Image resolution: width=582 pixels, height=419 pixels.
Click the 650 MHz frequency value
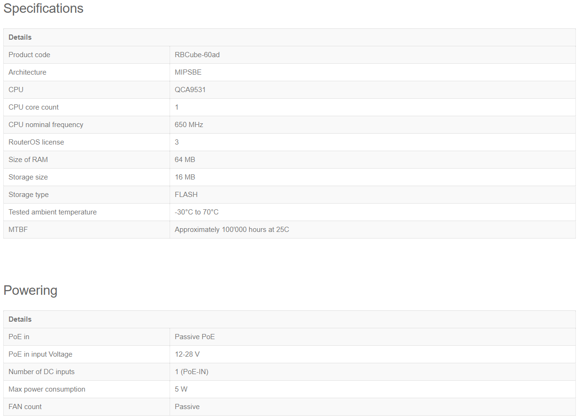(x=188, y=125)
